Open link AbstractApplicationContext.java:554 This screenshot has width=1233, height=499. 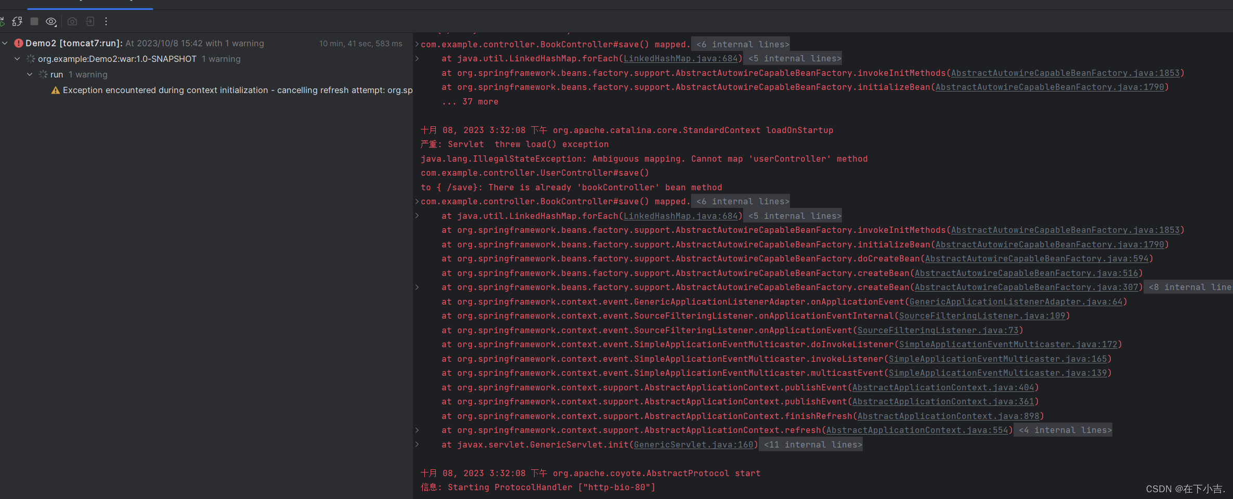click(x=917, y=430)
